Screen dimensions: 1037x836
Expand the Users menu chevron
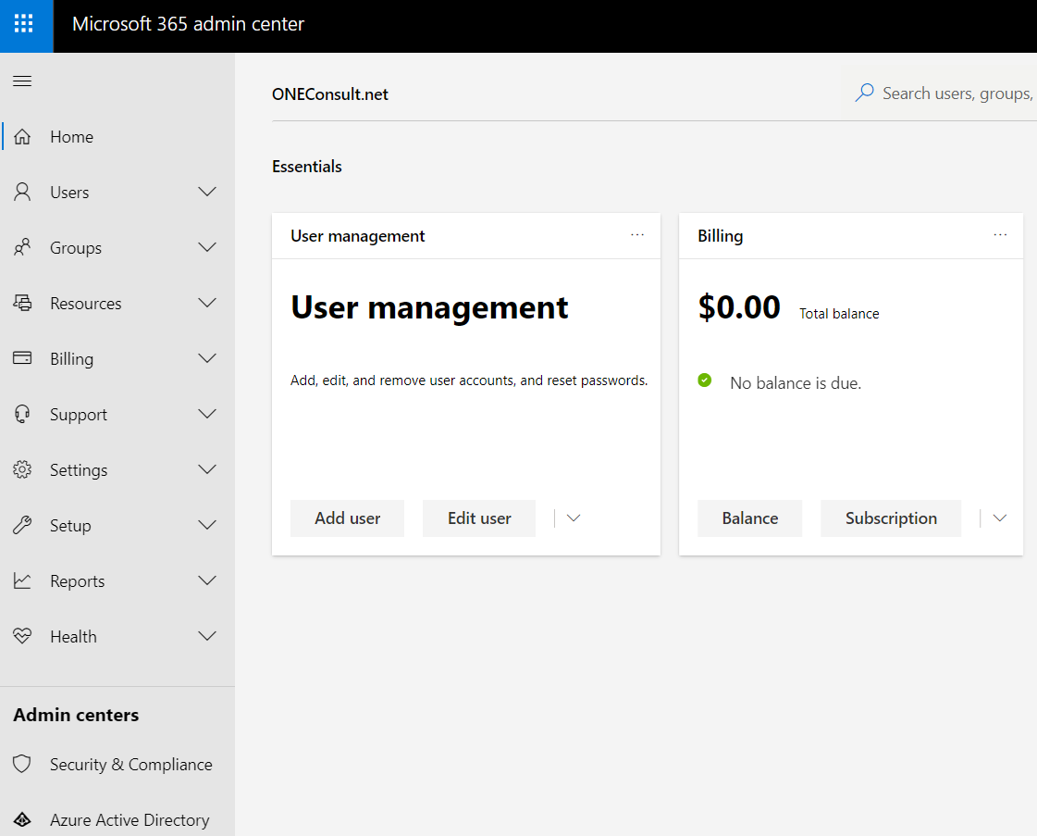[207, 192]
